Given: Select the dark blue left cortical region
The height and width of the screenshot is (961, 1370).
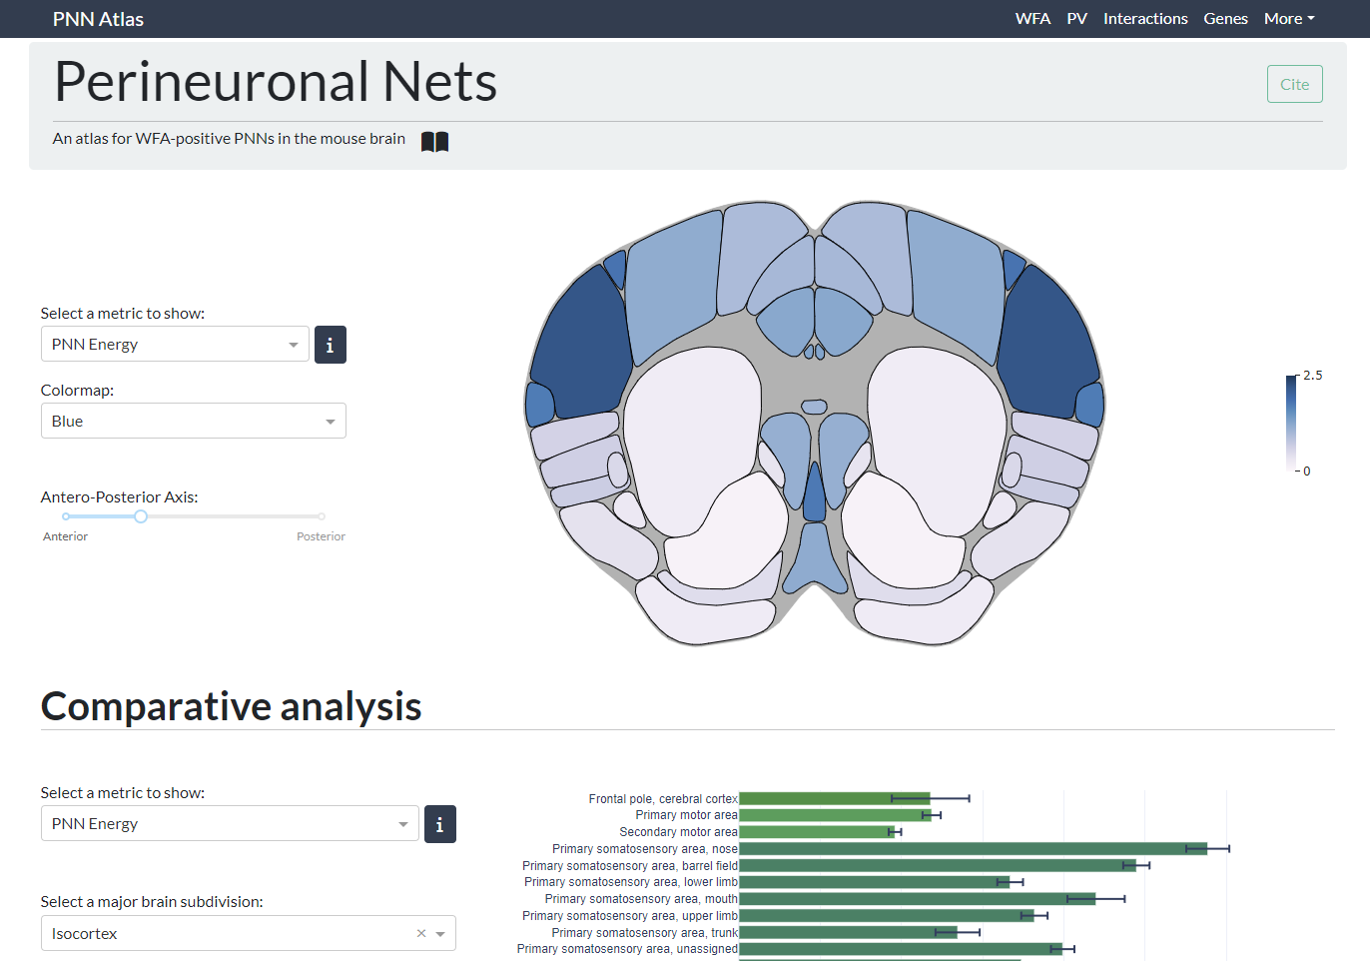Looking at the screenshot, I should [580, 342].
